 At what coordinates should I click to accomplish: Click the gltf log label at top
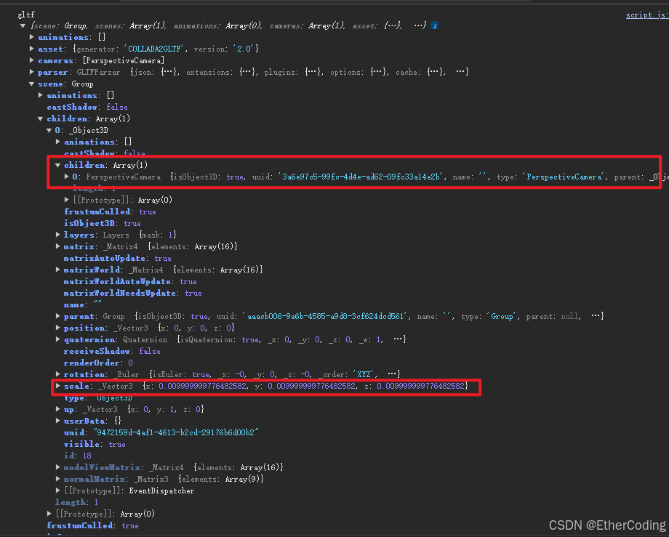click(x=26, y=15)
